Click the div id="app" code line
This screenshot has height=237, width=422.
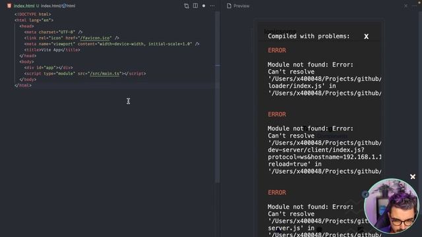pos(48,67)
